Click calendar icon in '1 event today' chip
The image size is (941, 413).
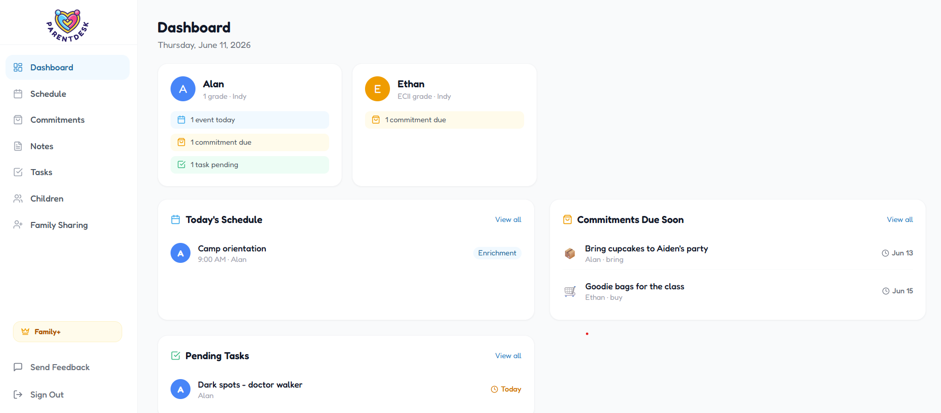[182, 120]
